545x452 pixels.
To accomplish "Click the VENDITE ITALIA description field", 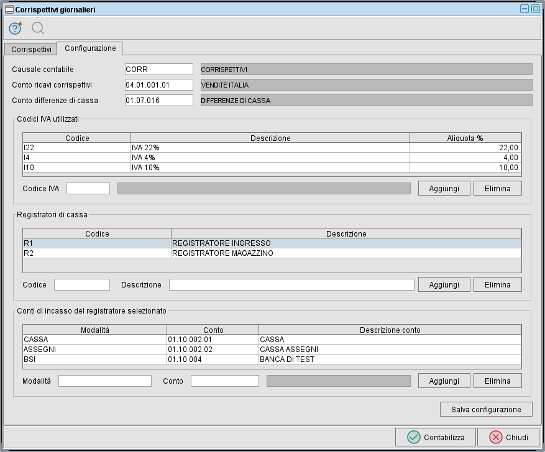I will (x=367, y=84).
